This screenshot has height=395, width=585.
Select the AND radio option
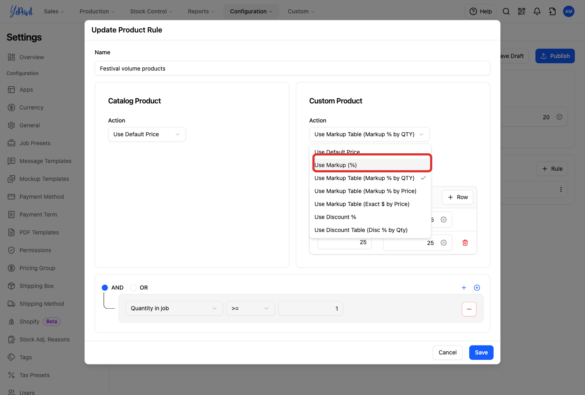(x=105, y=288)
